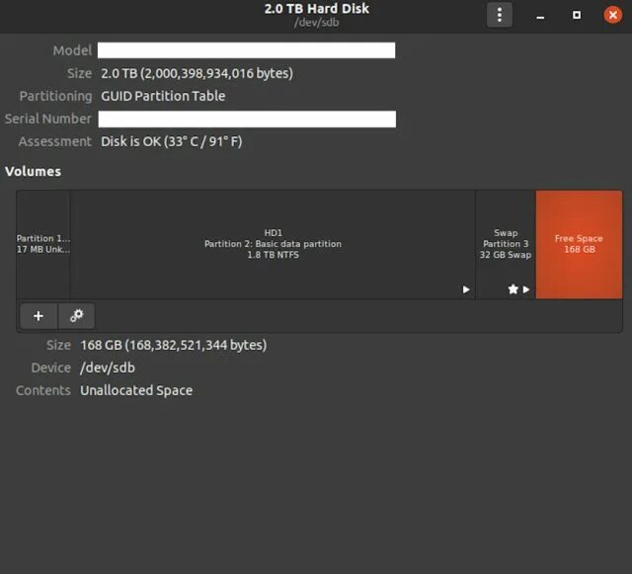
Task: Click disk size text 2,000,398,934,016 bytes
Action: pyautogui.click(x=197, y=73)
